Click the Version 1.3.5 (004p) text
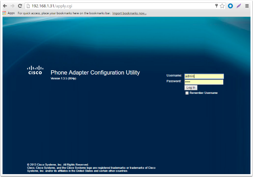Image resolution: width=253 pixels, height=177 pixels. (x=63, y=79)
